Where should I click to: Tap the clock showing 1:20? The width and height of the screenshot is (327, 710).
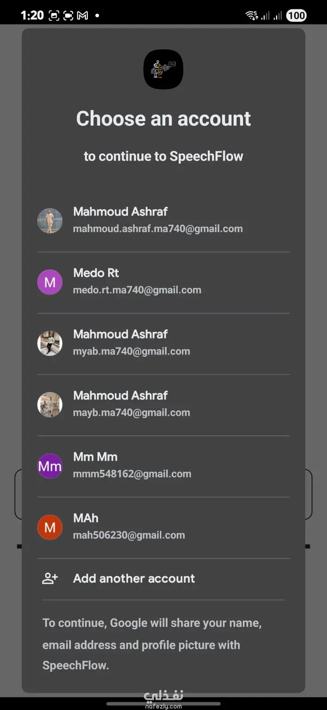click(32, 16)
